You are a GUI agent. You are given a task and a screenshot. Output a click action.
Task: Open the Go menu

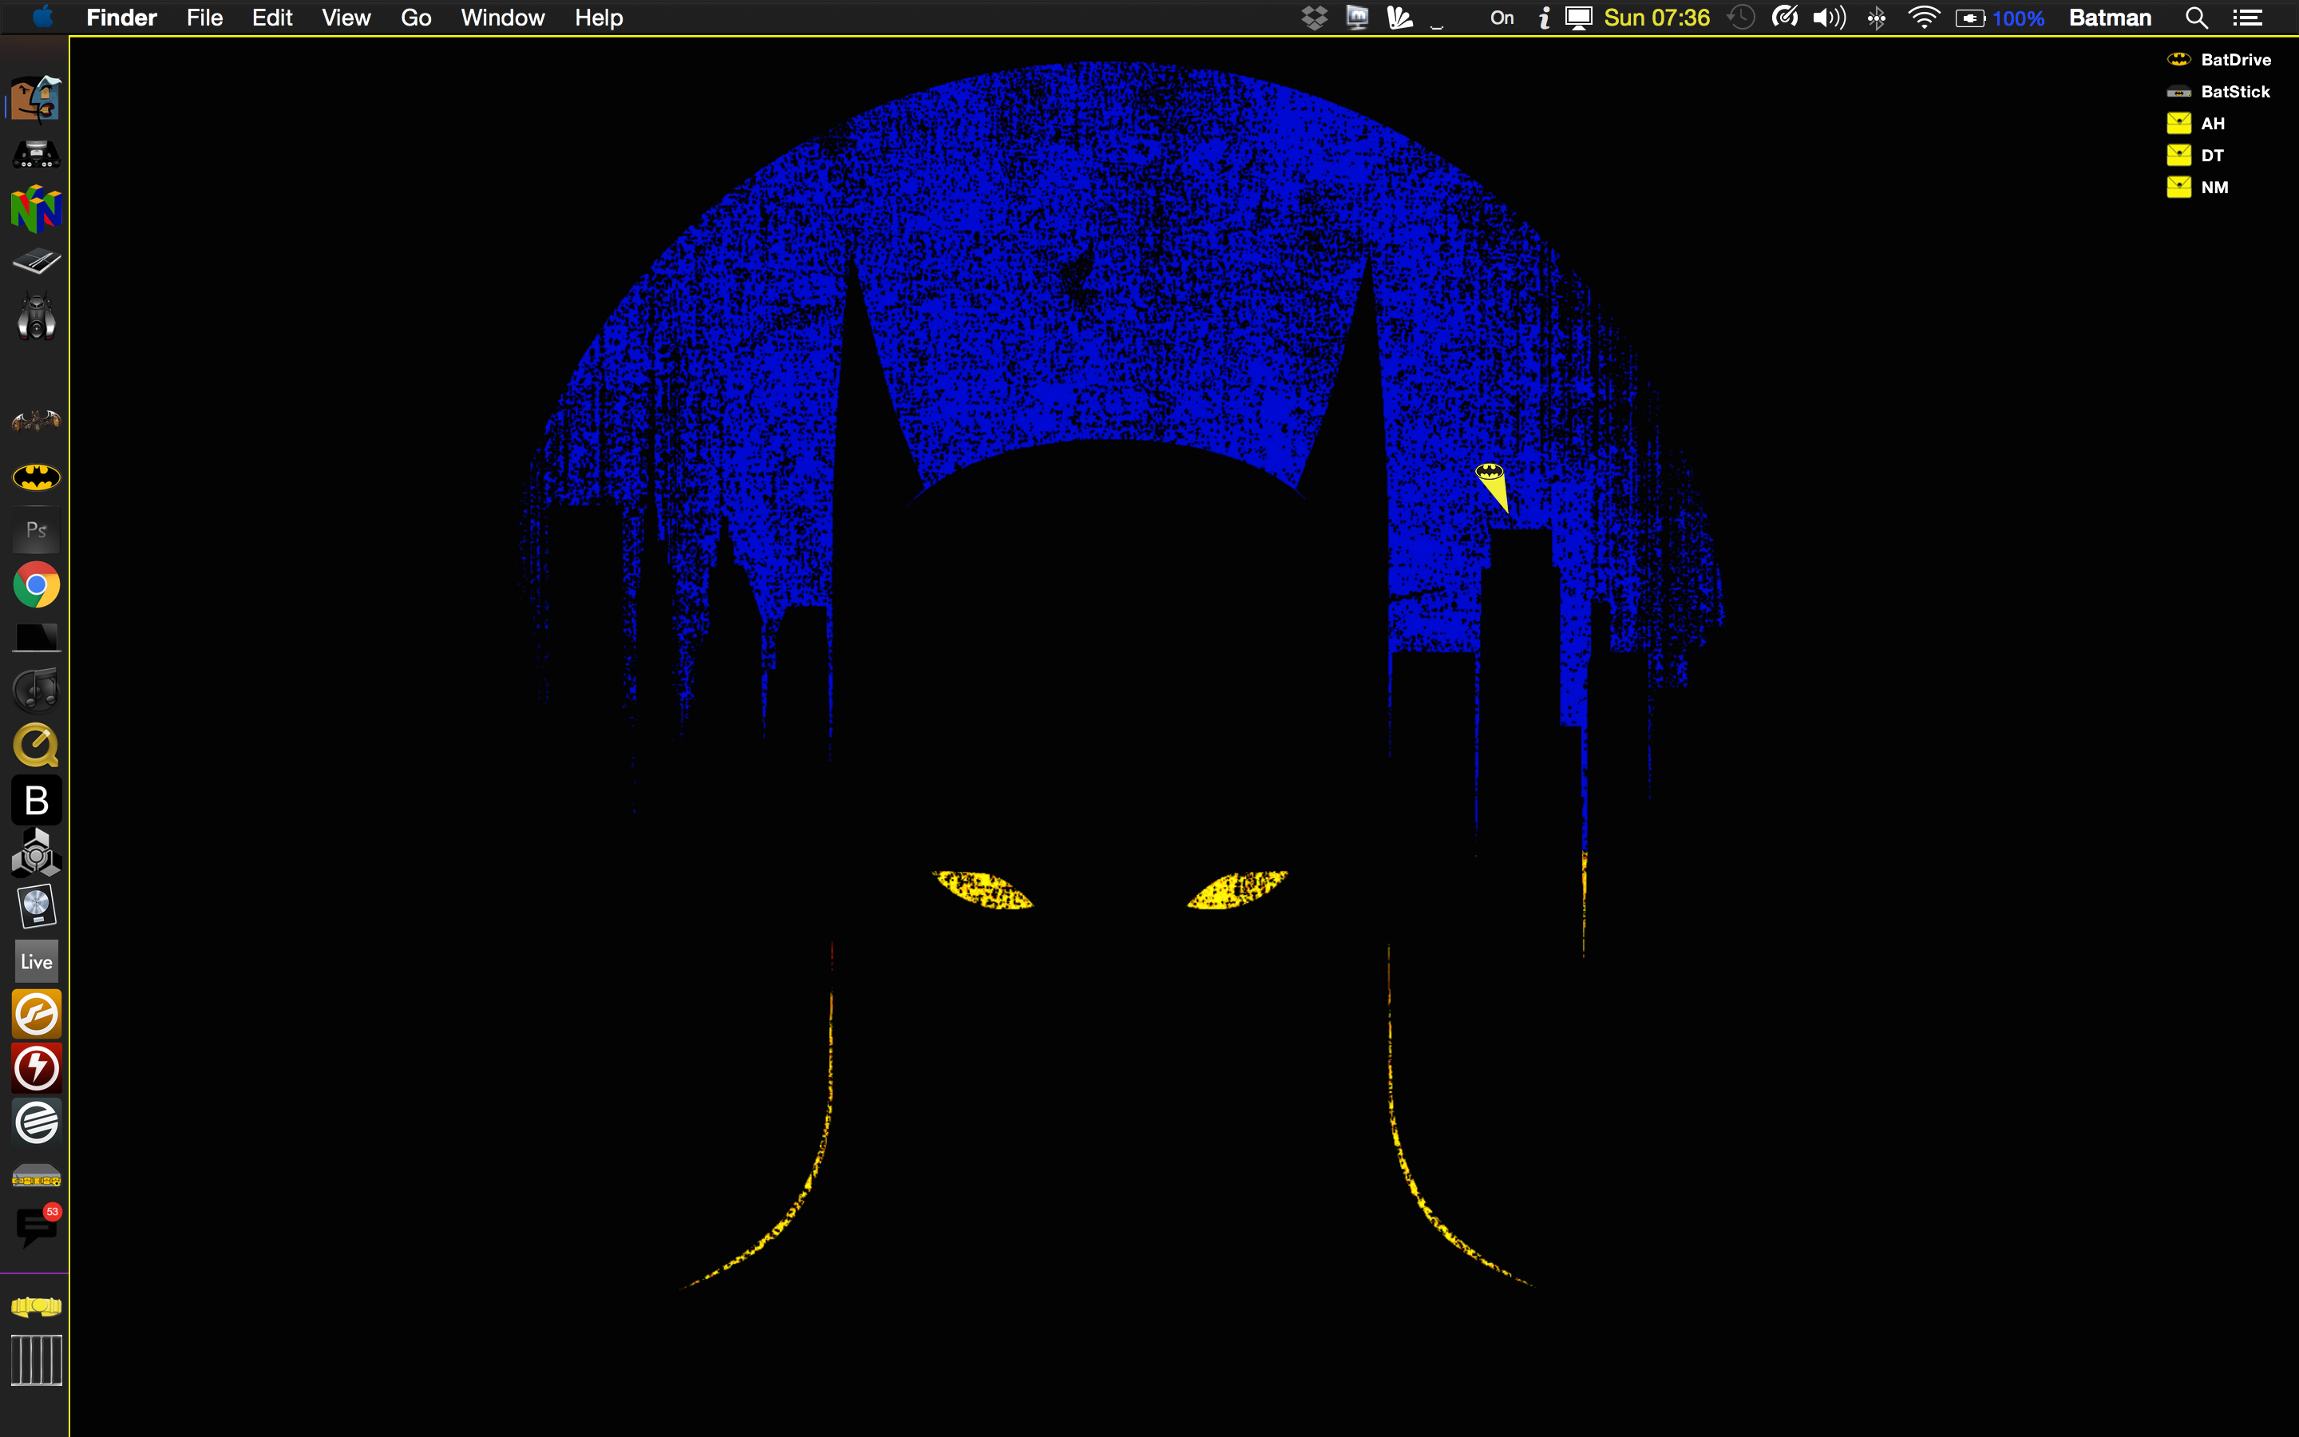click(x=415, y=18)
